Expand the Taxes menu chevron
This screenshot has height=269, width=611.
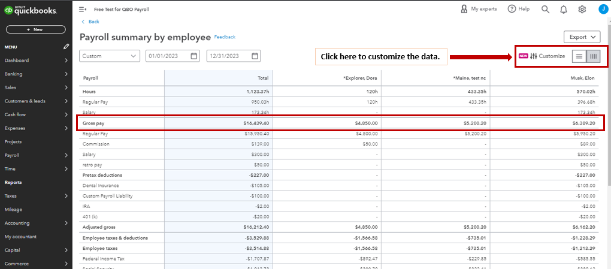[66, 196]
